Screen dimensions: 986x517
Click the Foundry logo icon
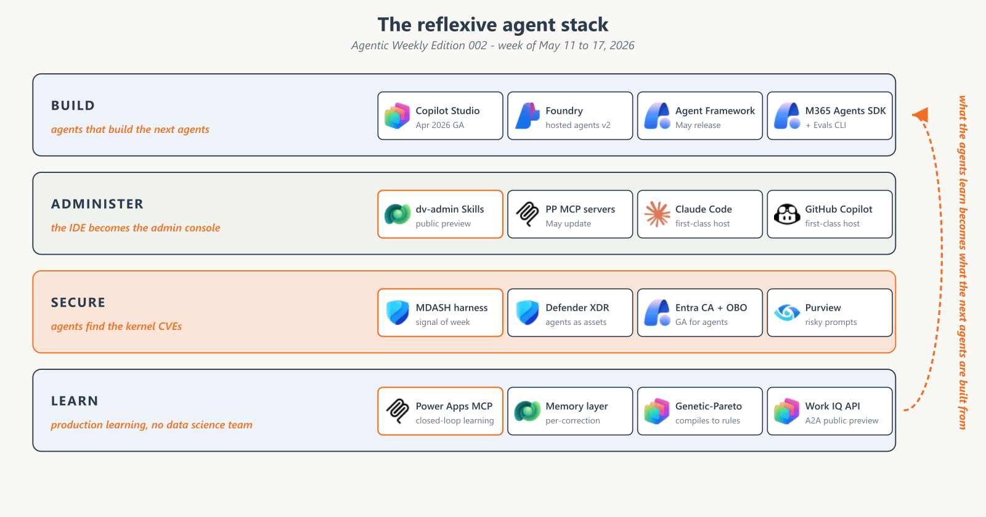528,116
